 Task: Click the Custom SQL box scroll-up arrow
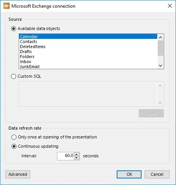pos(160,85)
